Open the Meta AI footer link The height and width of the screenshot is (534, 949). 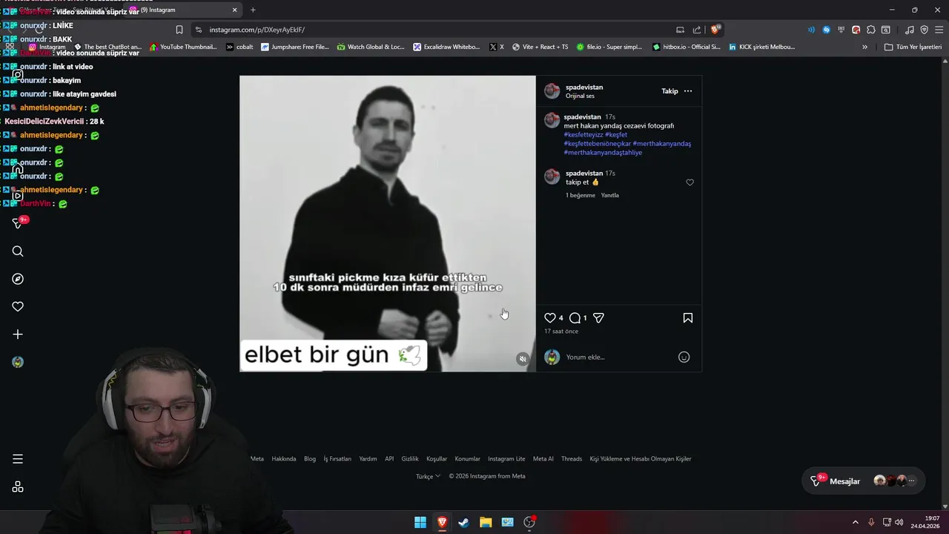pos(543,459)
